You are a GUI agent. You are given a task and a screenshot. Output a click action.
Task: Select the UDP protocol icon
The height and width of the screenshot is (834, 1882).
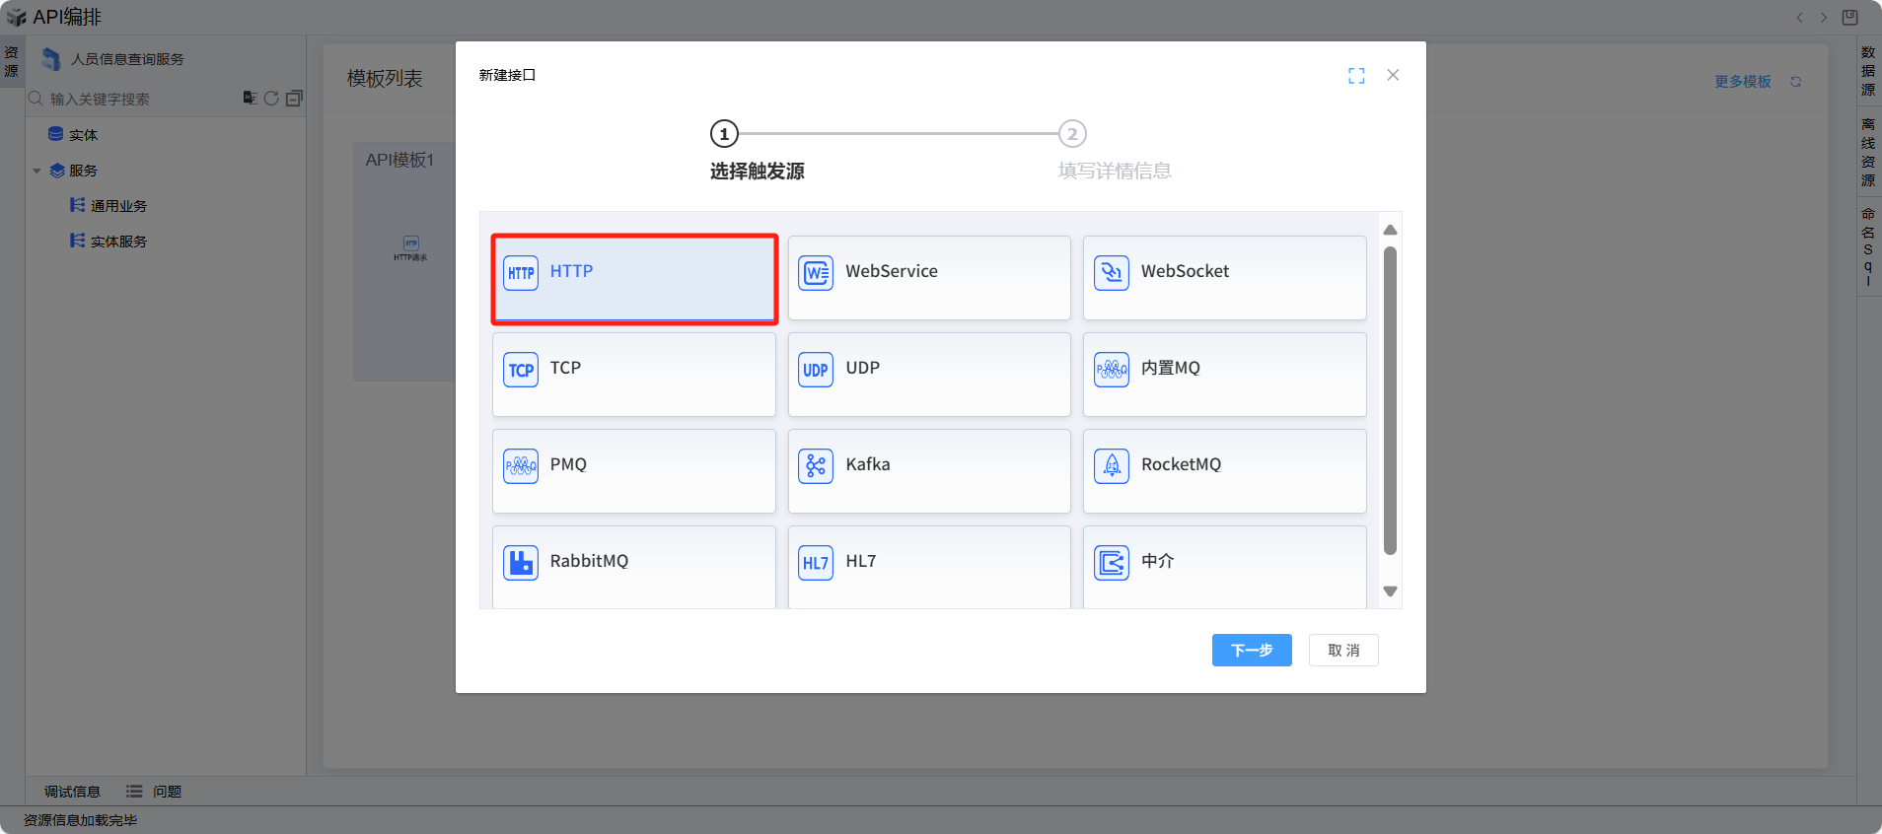[816, 370]
